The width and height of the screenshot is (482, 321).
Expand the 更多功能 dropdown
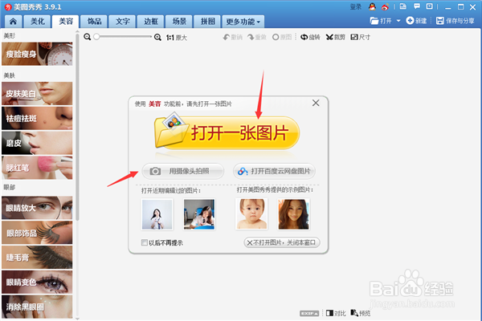(x=243, y=22)
